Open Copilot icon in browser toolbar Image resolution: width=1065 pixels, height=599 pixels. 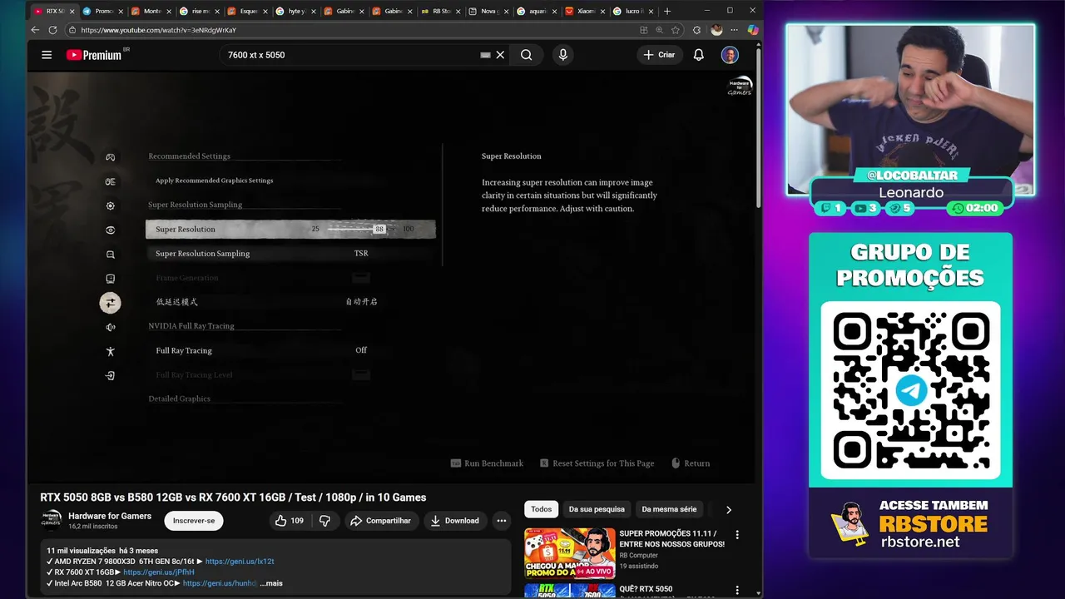(x=753, y=30)
